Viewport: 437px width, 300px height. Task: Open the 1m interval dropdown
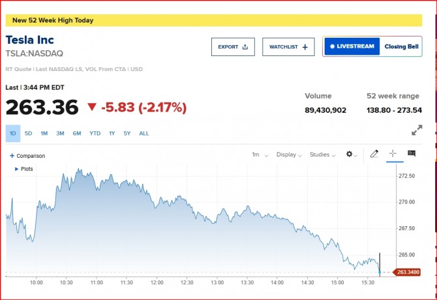[258, 155]
